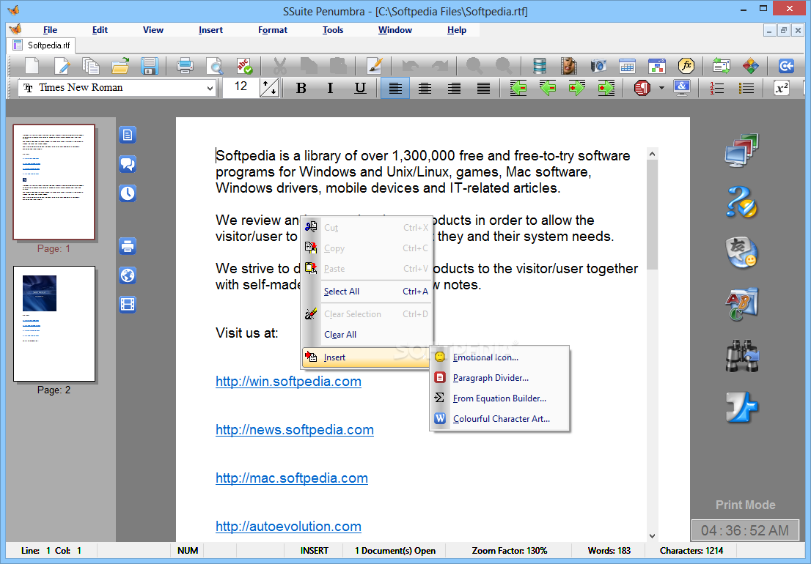Center align the text
The width and height of the screenshot is (811, 564).
coord(425,88)
